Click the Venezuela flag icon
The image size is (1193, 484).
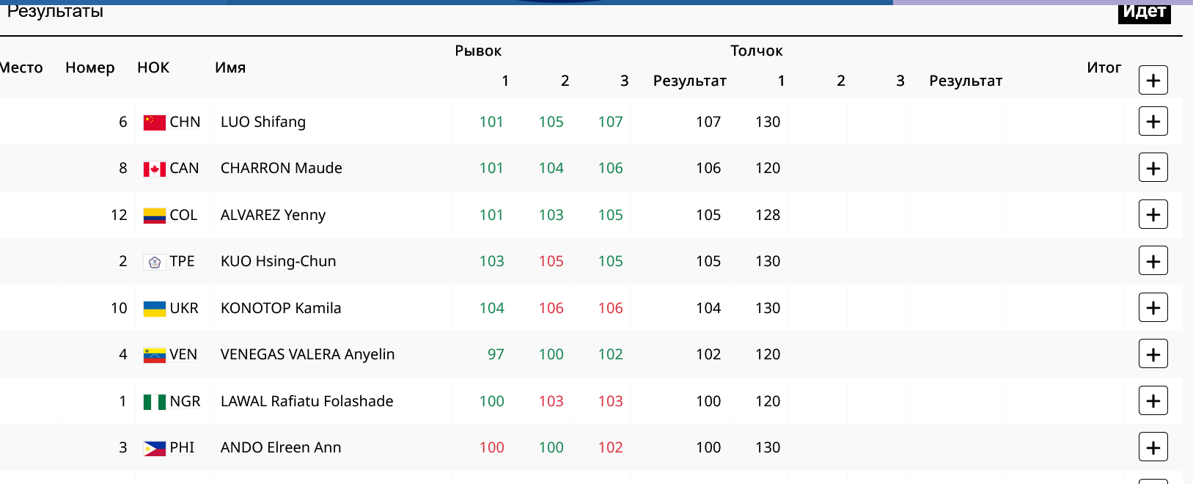[x=154, y=356]
